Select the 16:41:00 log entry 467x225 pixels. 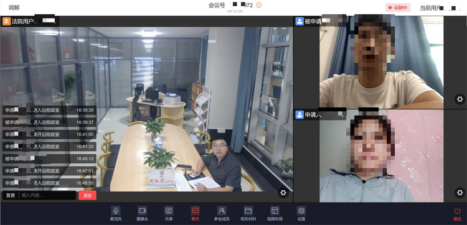(49, 134)
